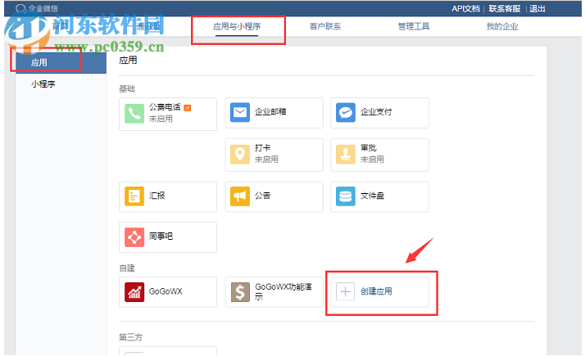Click the 汇报 card label

click(156, 196)
